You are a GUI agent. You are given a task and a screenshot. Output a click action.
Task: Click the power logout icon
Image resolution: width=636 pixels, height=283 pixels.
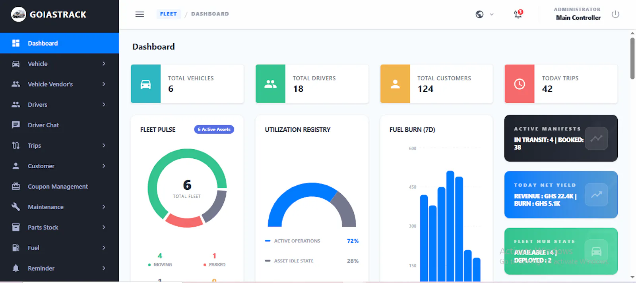click(x=615, y=14)
